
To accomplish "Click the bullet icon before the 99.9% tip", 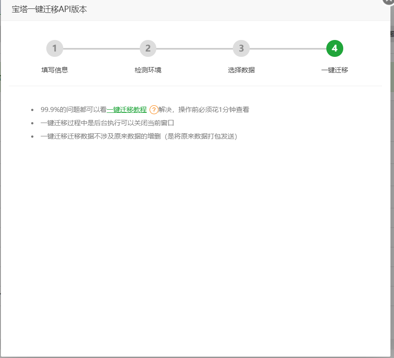I will 31,109.
